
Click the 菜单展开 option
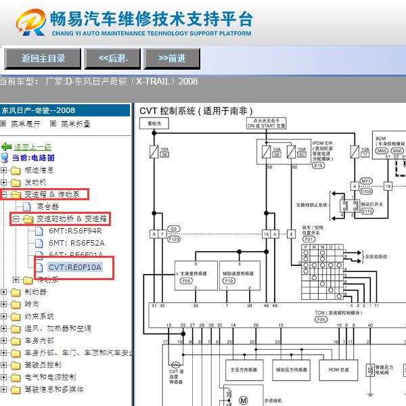tap(26, 124)
